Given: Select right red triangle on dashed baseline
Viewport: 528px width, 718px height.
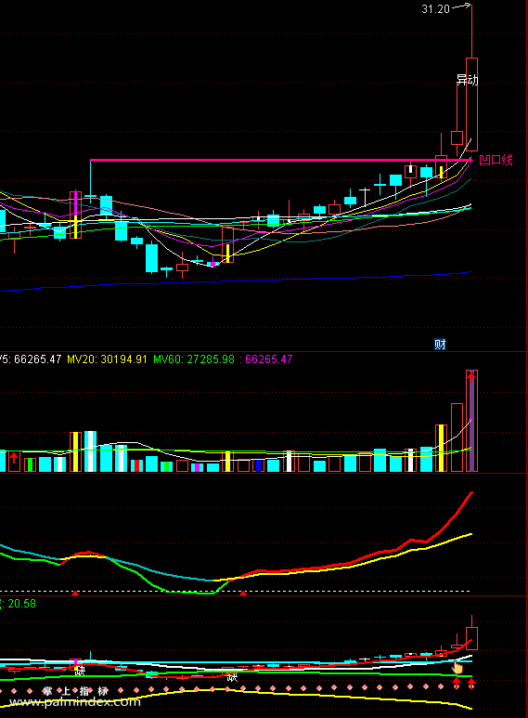Looking at the screenshot, I should point(243,593).
